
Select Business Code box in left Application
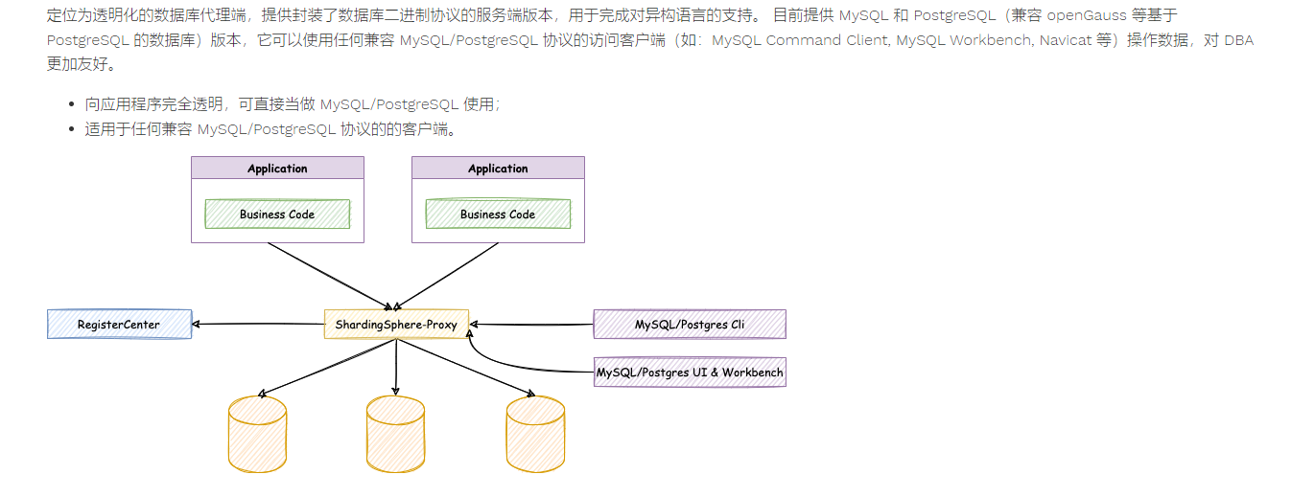point(277,215)
